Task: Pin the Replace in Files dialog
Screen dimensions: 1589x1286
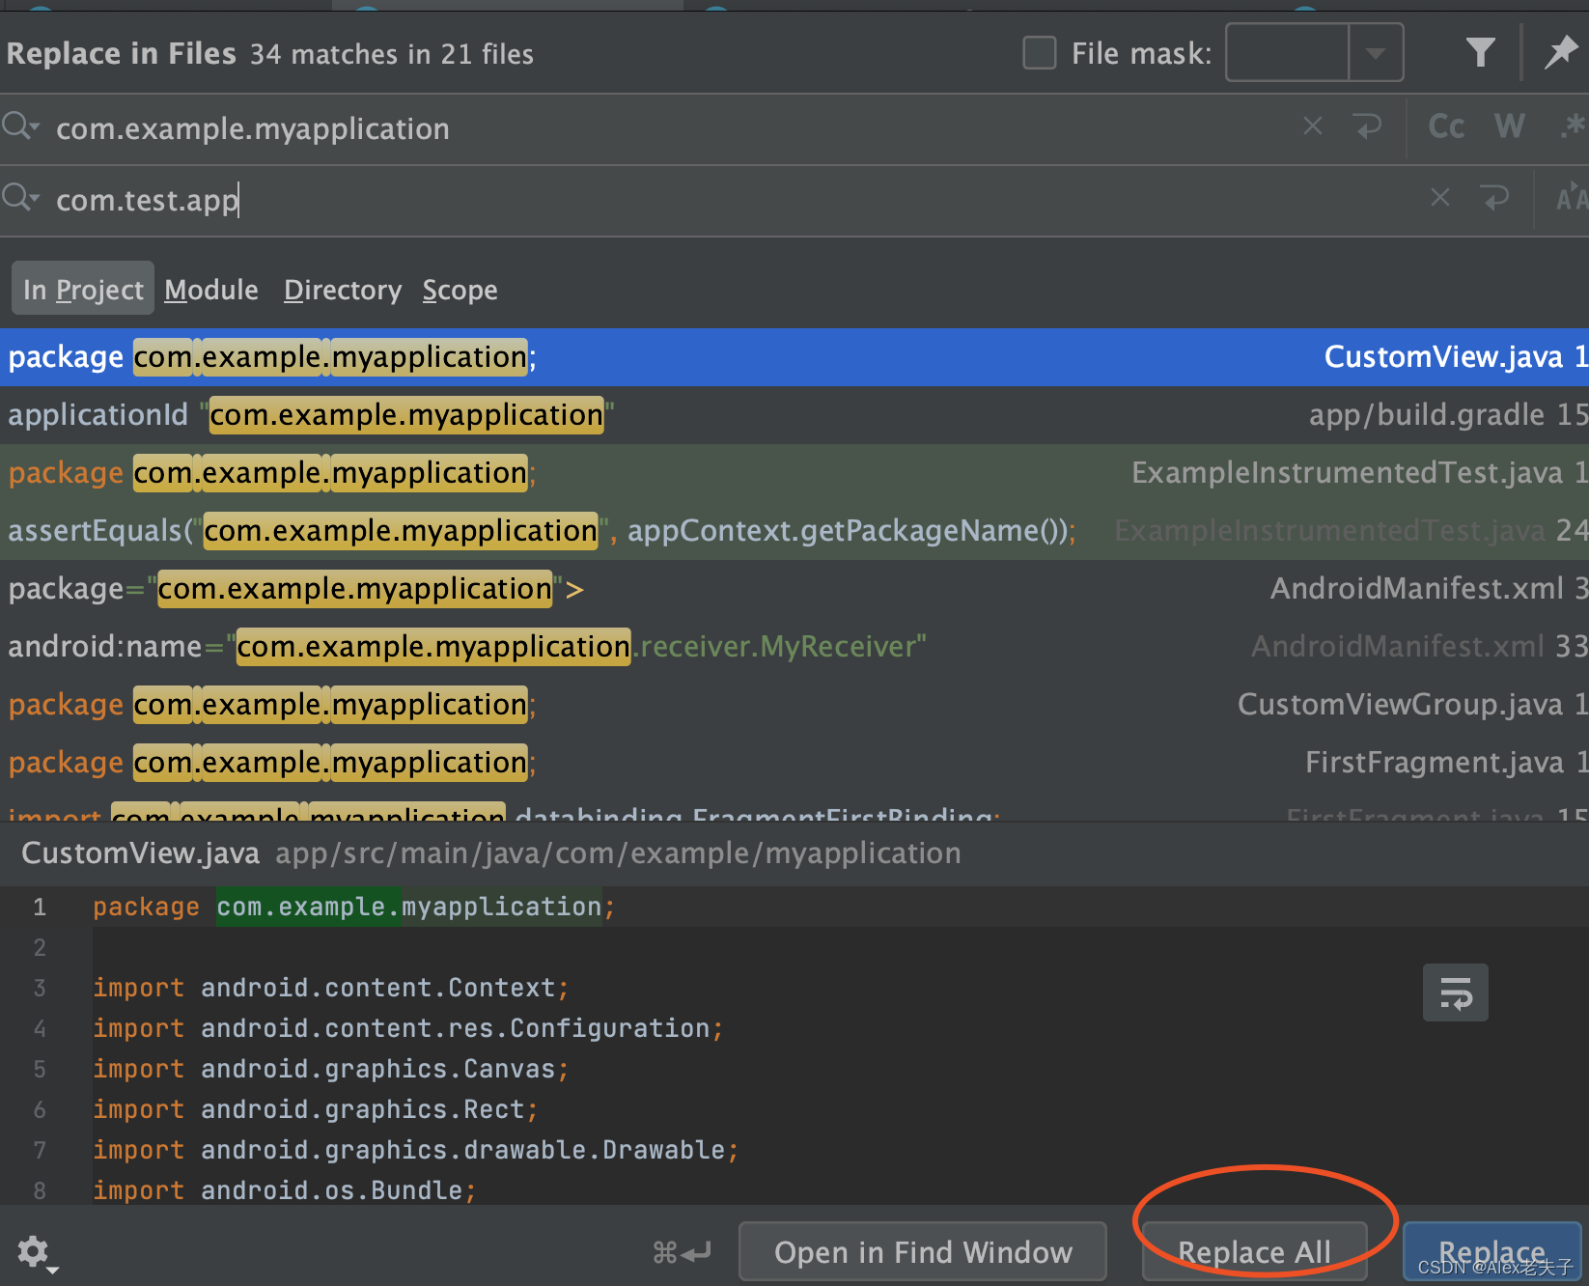Action: point(1560,52)
